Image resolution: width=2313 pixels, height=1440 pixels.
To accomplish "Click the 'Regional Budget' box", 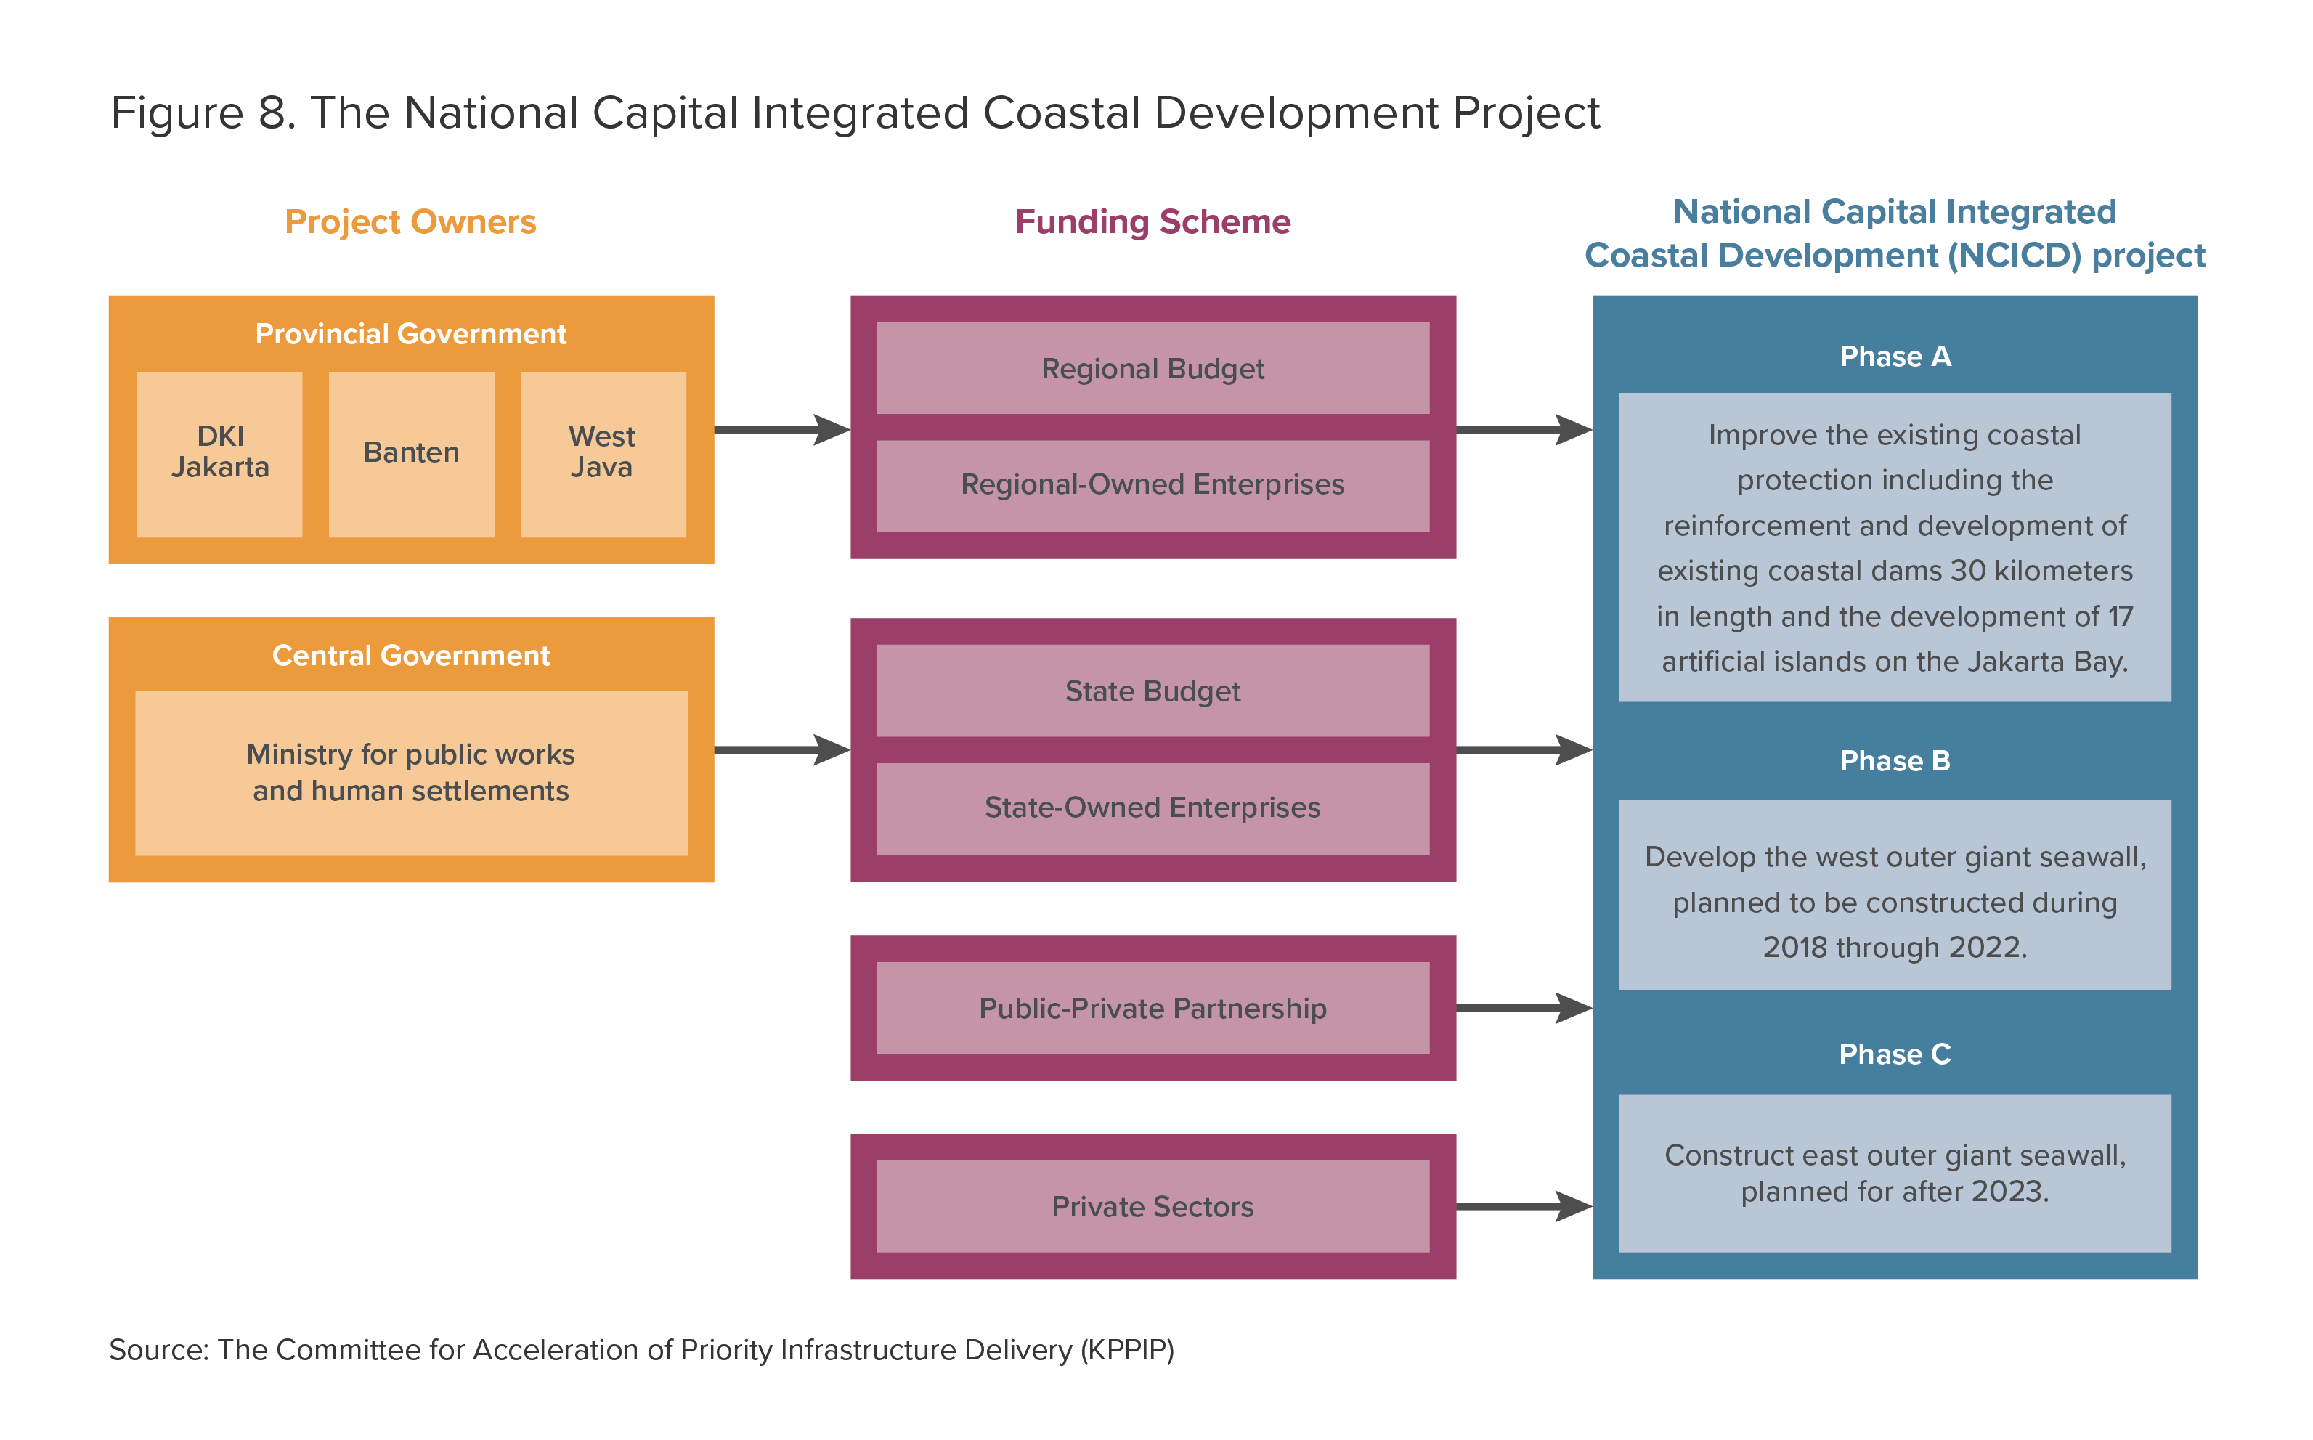I will tap(1153, 369).
